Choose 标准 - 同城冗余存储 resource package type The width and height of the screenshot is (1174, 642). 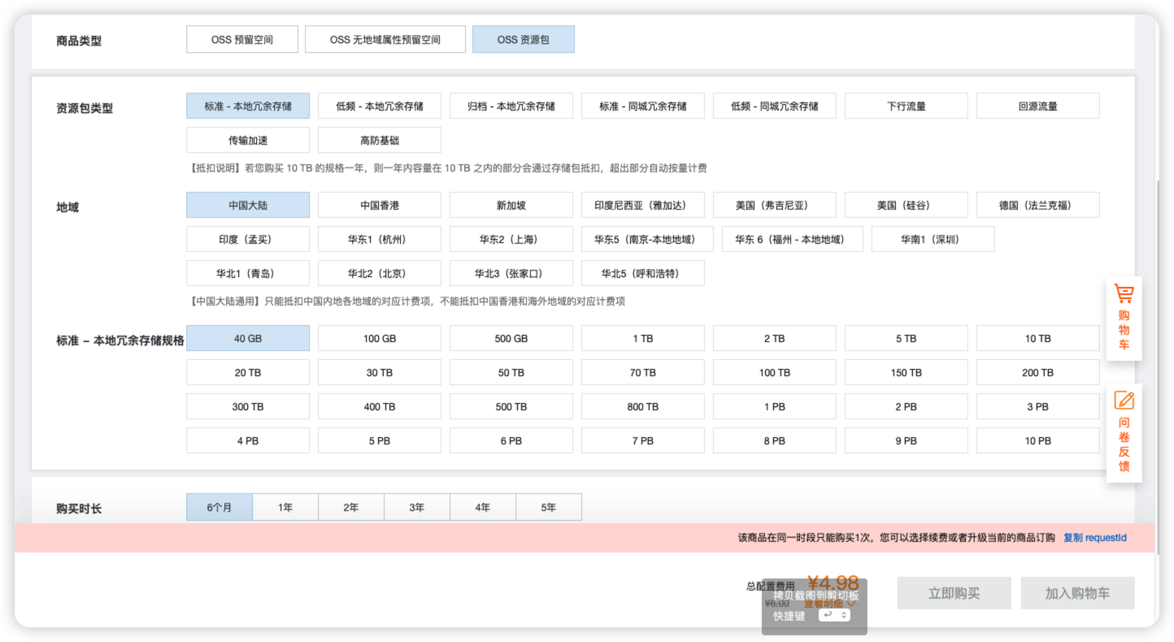pyautogui.click(x=643, y=106)
